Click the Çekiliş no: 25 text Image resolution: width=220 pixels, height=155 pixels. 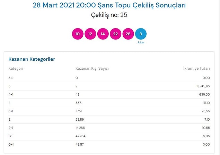tap(109, 15)
